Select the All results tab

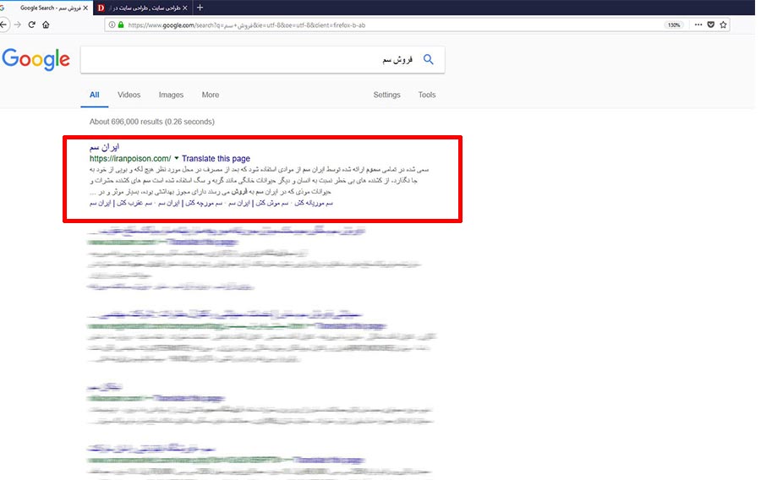coord(94,95)
